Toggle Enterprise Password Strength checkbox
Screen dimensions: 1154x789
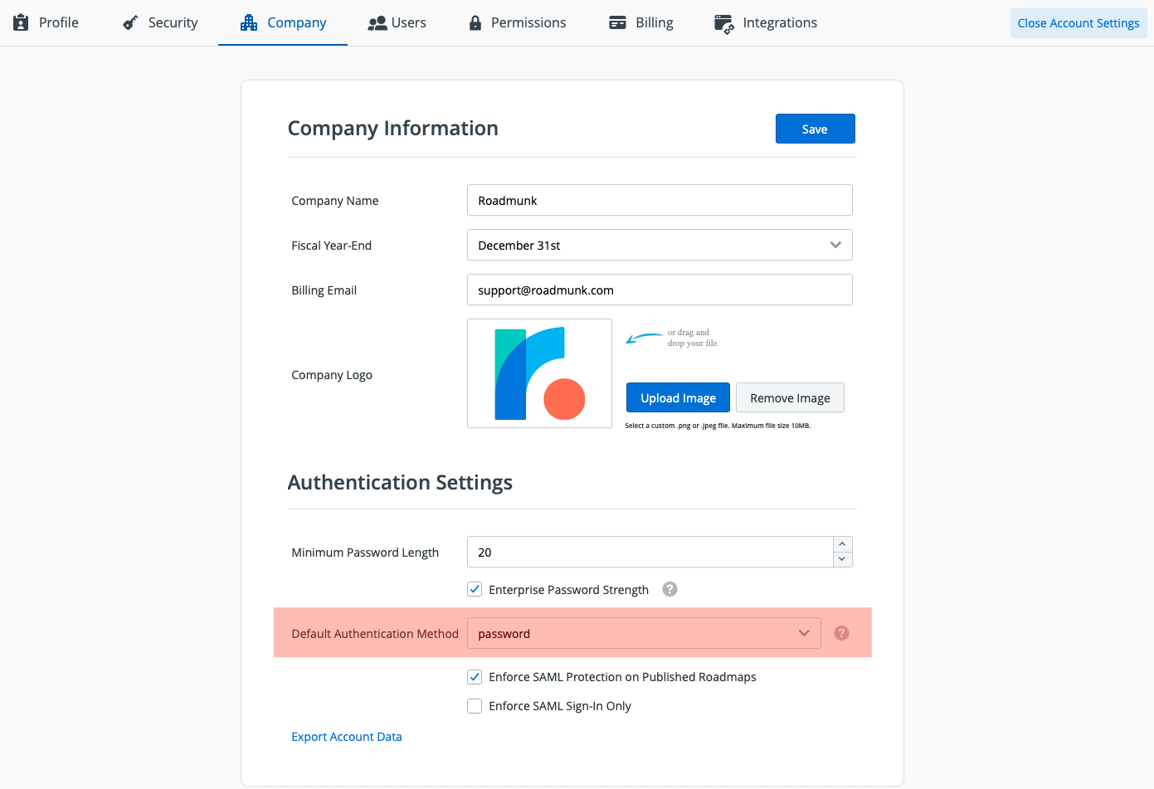point(475,589)
